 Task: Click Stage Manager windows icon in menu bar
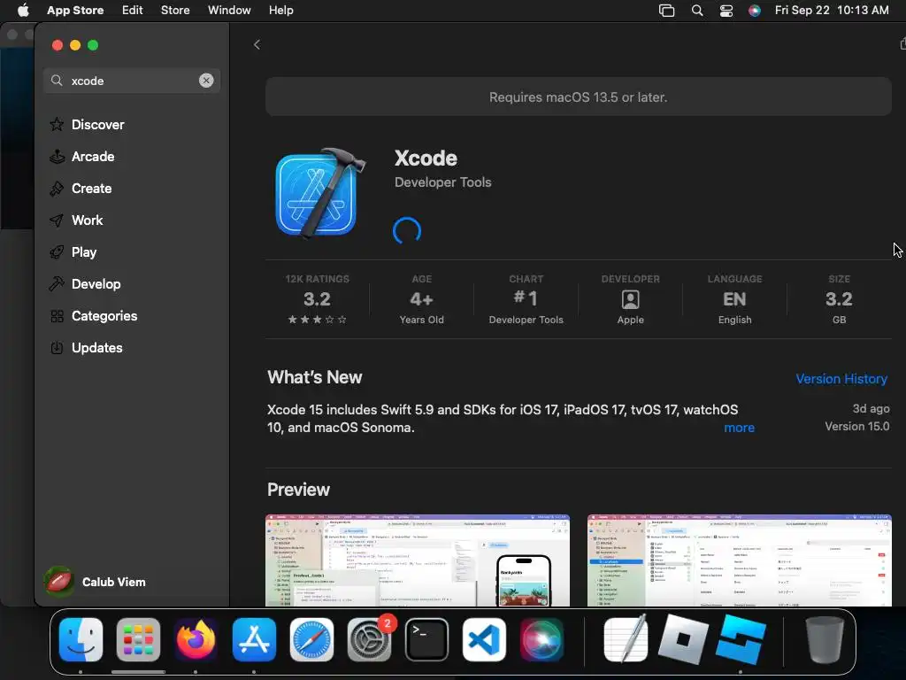[x=667, y=11]
